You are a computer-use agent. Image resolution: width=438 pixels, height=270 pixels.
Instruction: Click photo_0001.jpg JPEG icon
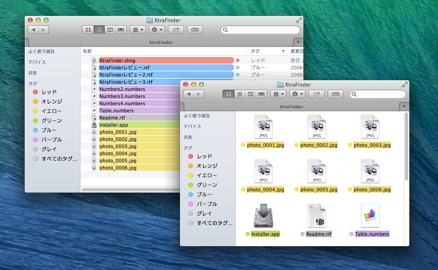(x=264, y=127)
